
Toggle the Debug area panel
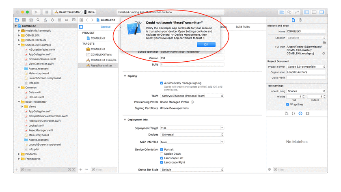click(314, 12)
